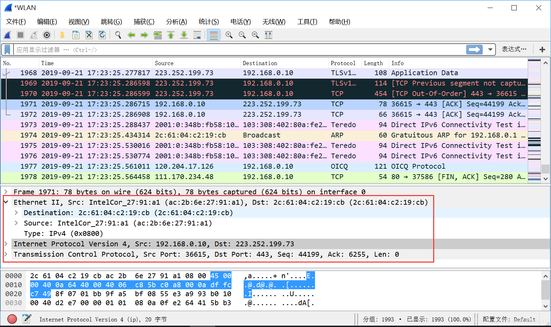
Task: Expand the Destination 2c:61:04:c2:19:cb field
Action: point(16,213)
